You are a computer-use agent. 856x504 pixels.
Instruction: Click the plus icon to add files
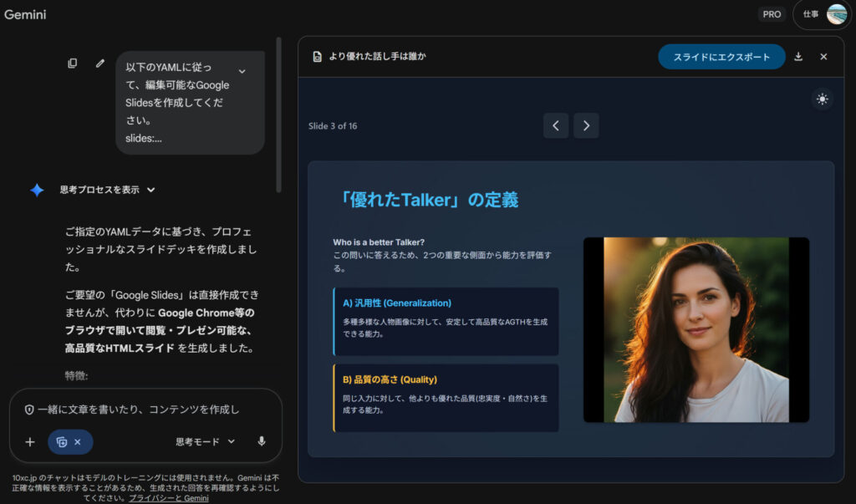tap(30, 442)
